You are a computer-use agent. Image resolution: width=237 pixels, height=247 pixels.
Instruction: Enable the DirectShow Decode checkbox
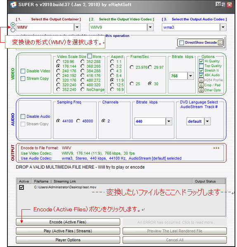coord(182,43)
